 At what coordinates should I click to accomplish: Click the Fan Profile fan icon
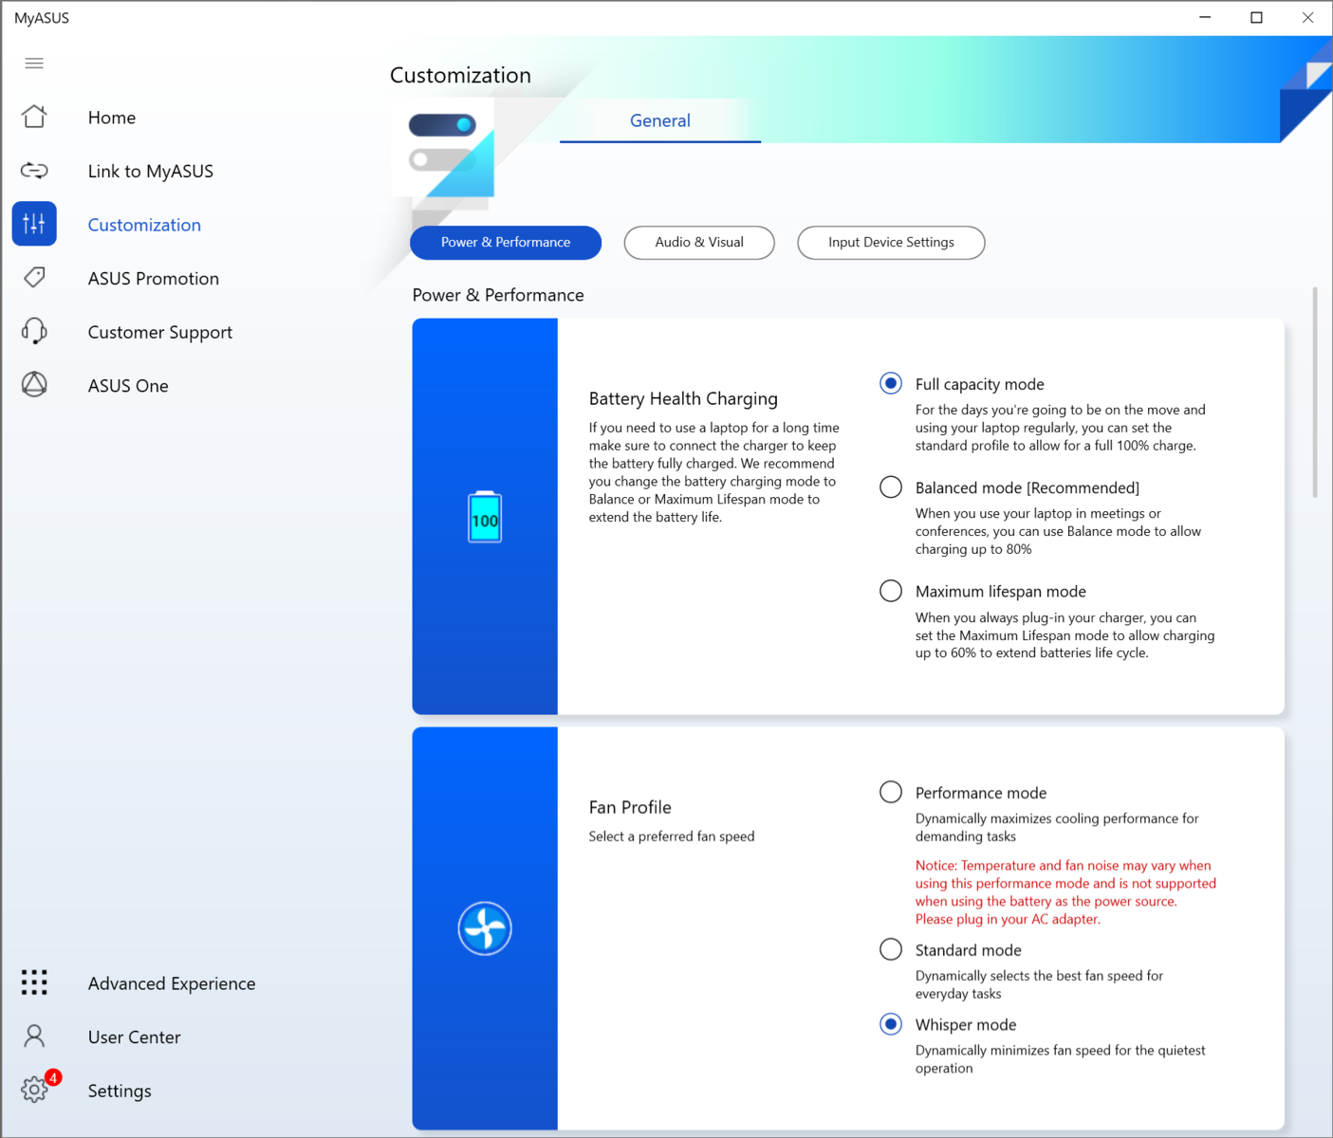click(x=485, y=928)
